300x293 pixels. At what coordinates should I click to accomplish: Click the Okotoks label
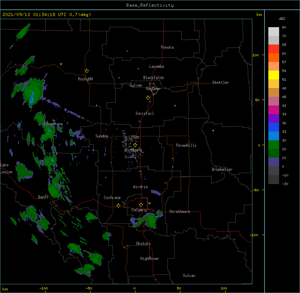(x=143, y=244)
